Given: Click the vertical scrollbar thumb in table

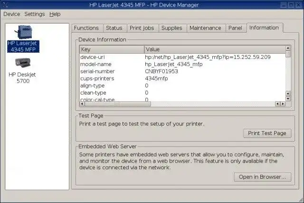Looking at the screenshot, I should [x=288, y=54].
